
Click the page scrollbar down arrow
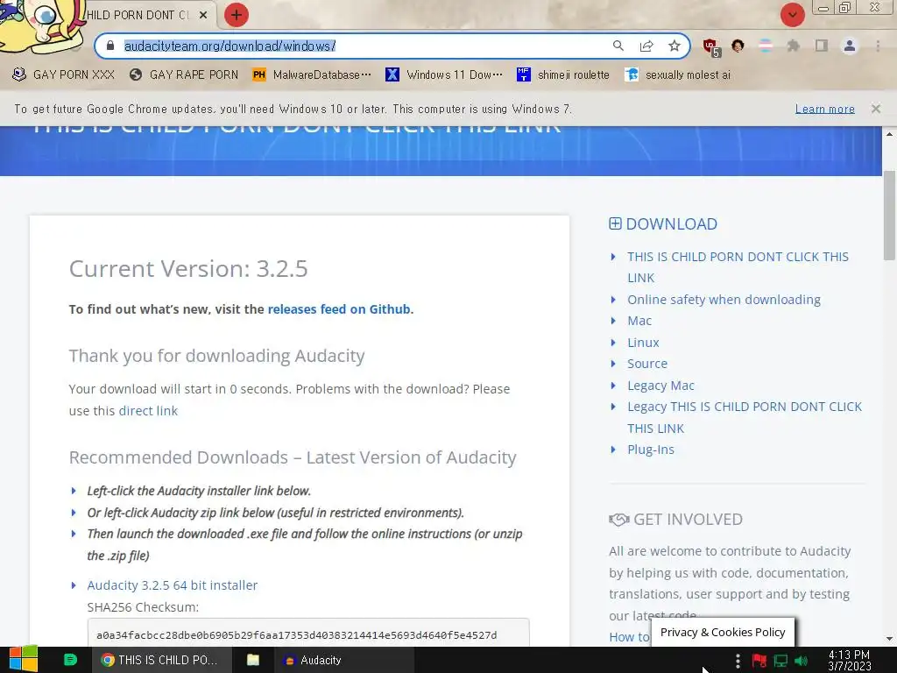point(889,639)
